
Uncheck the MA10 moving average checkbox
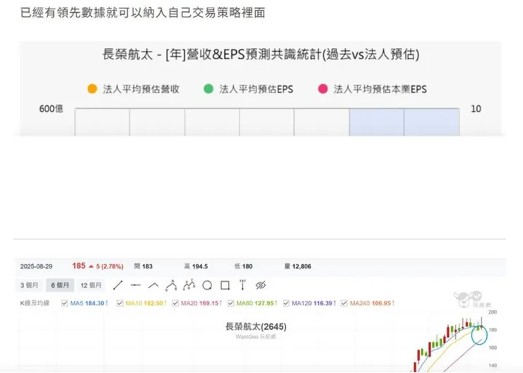click(120, 303)
